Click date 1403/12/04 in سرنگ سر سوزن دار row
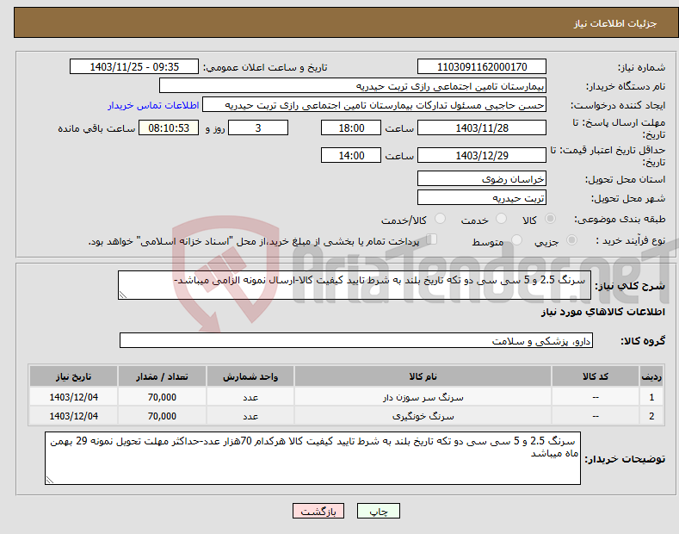This screenshot has width=679, height=534. pyautogui.click(x=74, y=397)
